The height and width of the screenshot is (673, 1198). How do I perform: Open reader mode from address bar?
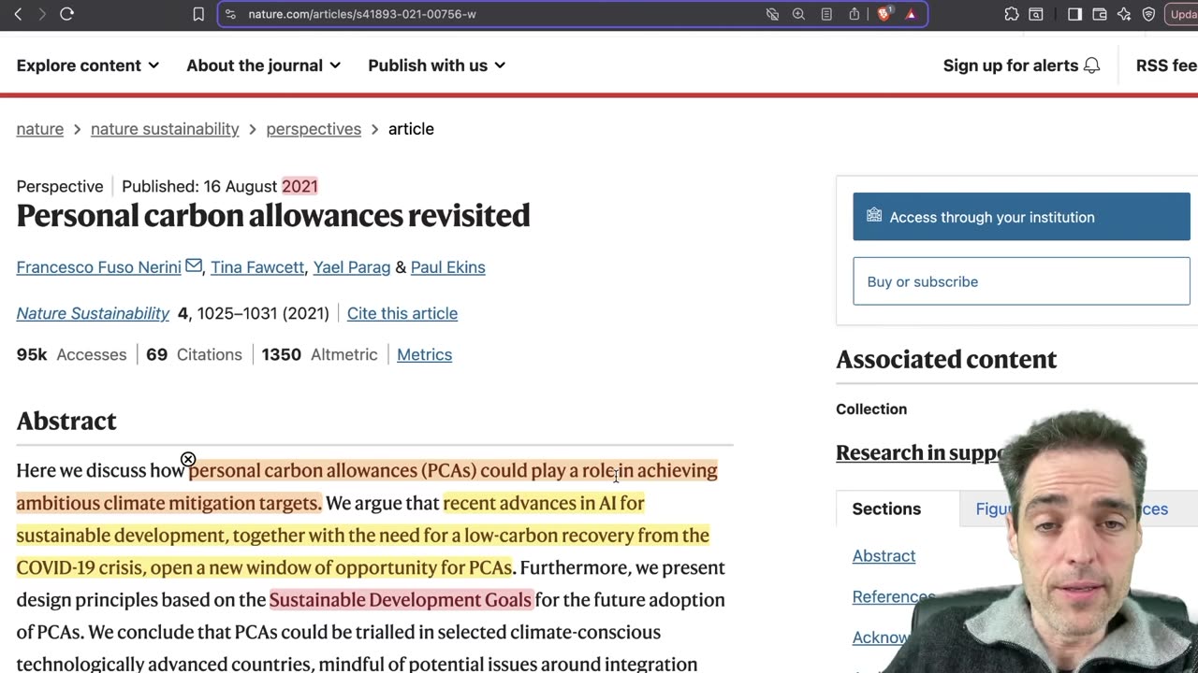click(x=826, y=14)
